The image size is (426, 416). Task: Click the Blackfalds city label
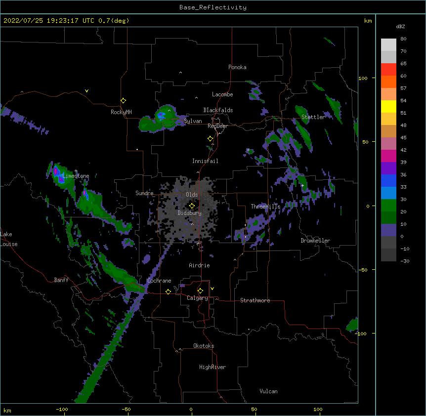218,110
